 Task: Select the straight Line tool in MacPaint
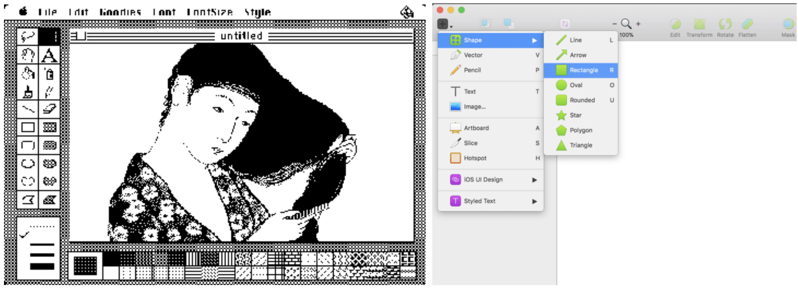point(28,109)
